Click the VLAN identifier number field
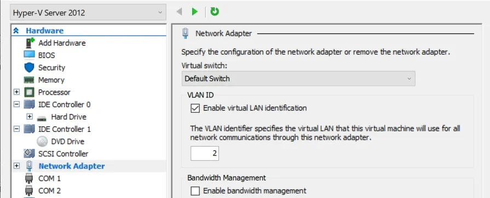Viewport: 490px width, 198px height. point(205,153)
